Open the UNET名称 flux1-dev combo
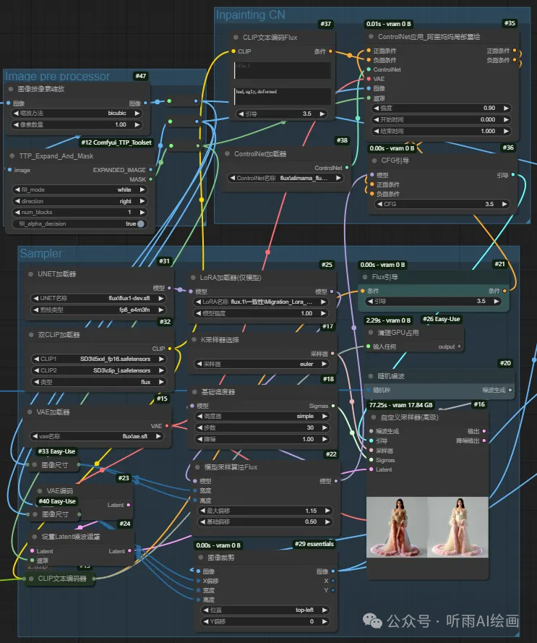 click(98, 298)
